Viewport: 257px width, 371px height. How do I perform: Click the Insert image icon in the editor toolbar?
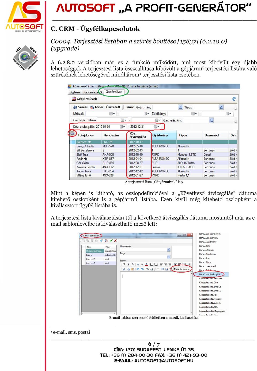(x=167, y=269)
